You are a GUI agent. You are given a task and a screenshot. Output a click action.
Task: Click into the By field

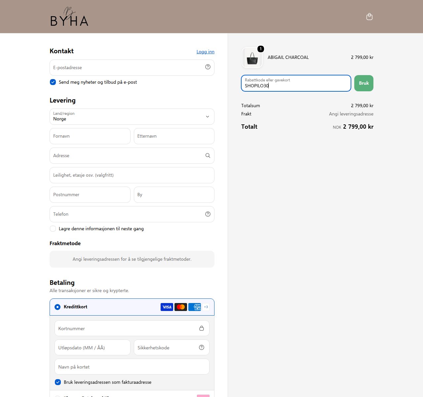(174, 195)
